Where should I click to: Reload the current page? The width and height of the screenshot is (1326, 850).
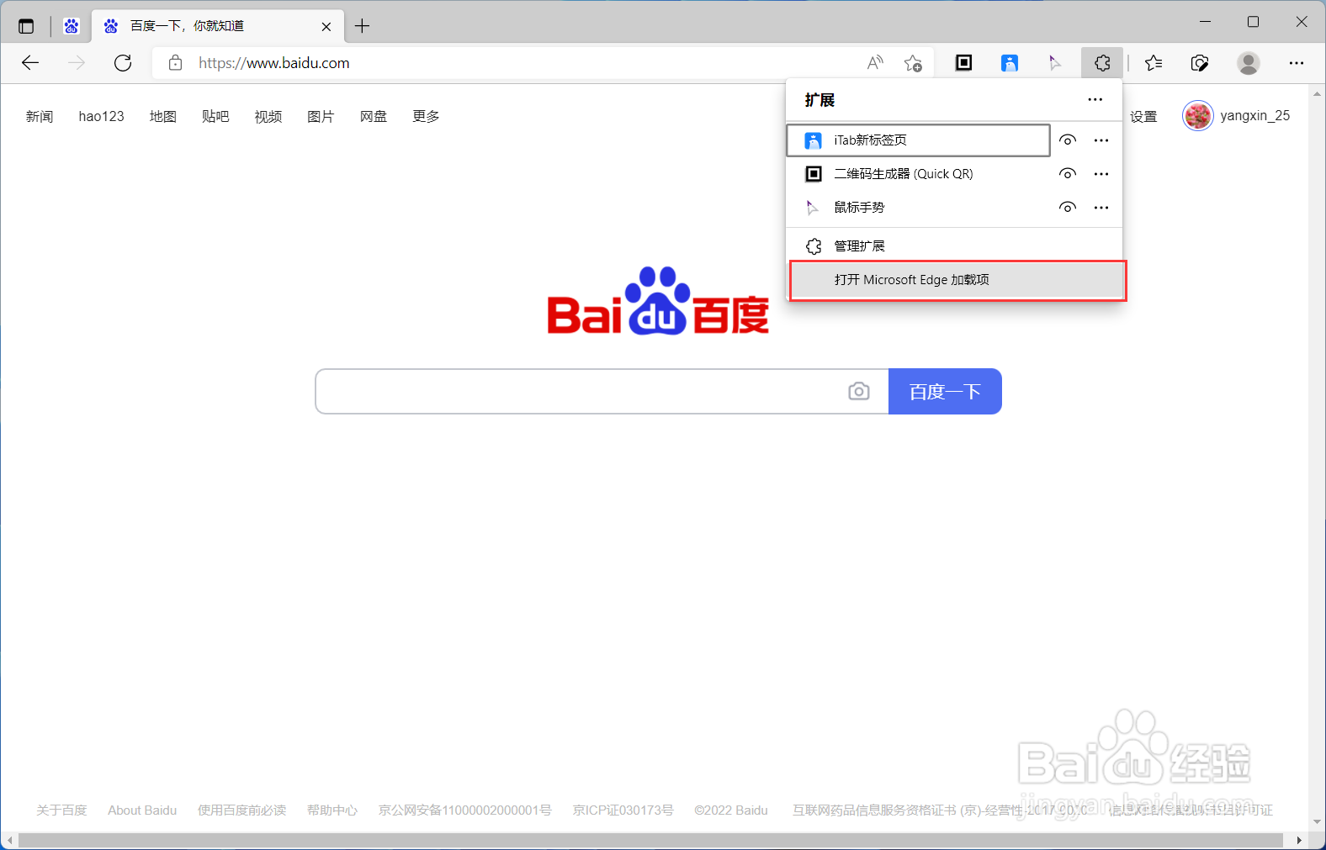pos(123,63)
